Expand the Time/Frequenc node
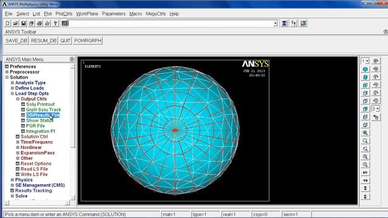This screenshot has width=388, height=218. pos(18,142)
